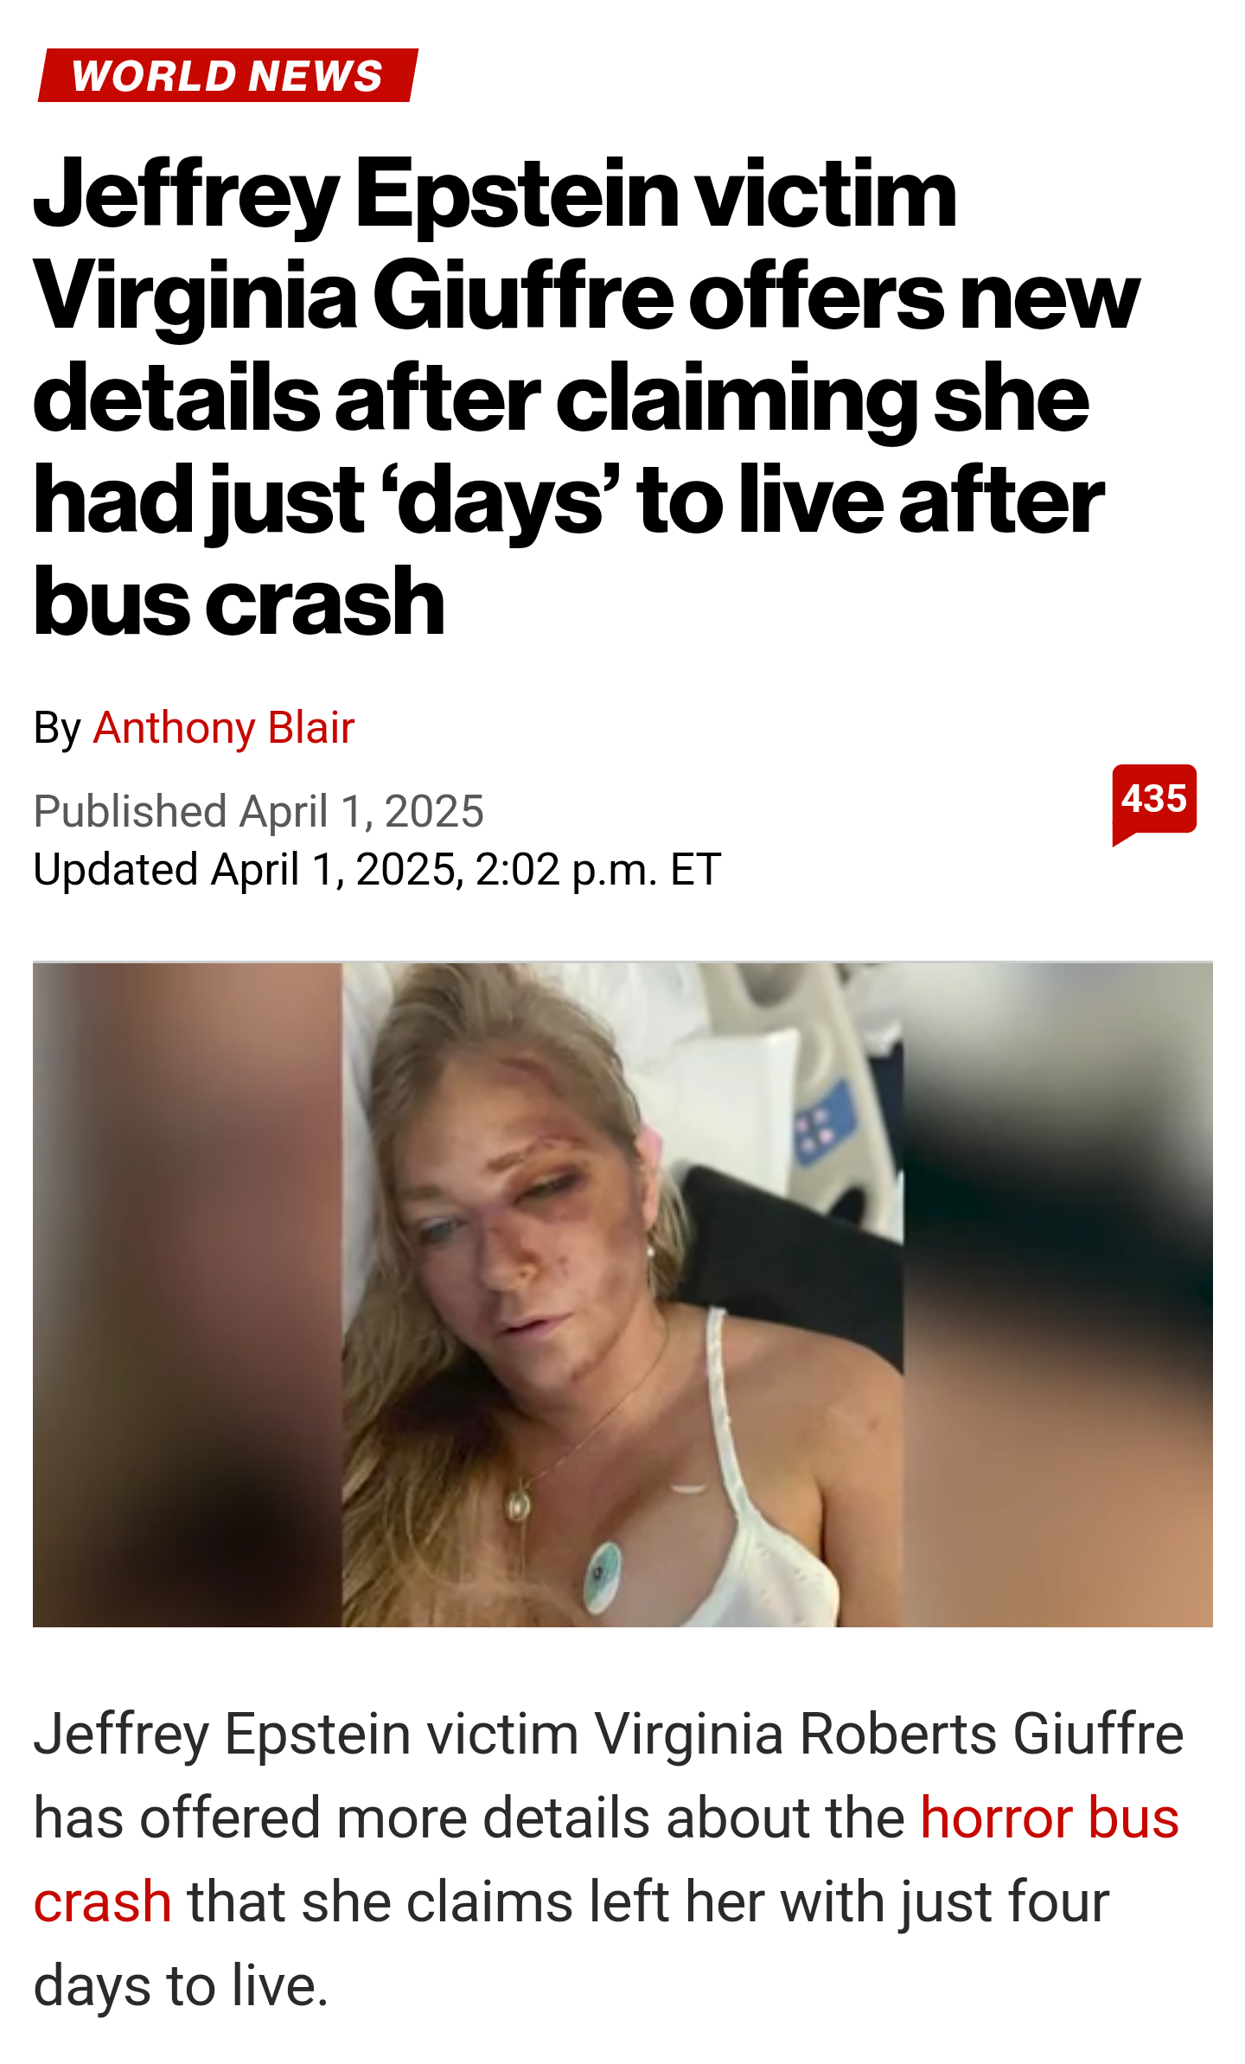The image size is (1245, 2064).
Task: Click the opening paragraph about Virginia Roberts Giuffre
Action: (x=608, y=1860)
